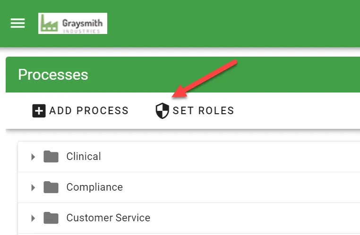Viewport: 360px width, 235px height.
Task: Click the Compliance folder icon
Action: [x=51, y=187]
